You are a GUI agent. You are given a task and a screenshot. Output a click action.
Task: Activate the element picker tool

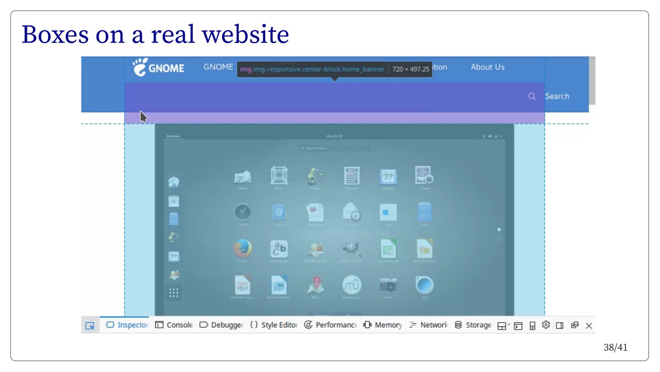tap(90, 325)
